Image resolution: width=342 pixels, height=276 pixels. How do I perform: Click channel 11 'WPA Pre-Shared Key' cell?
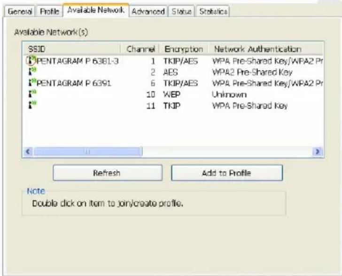tap(250, 106)
